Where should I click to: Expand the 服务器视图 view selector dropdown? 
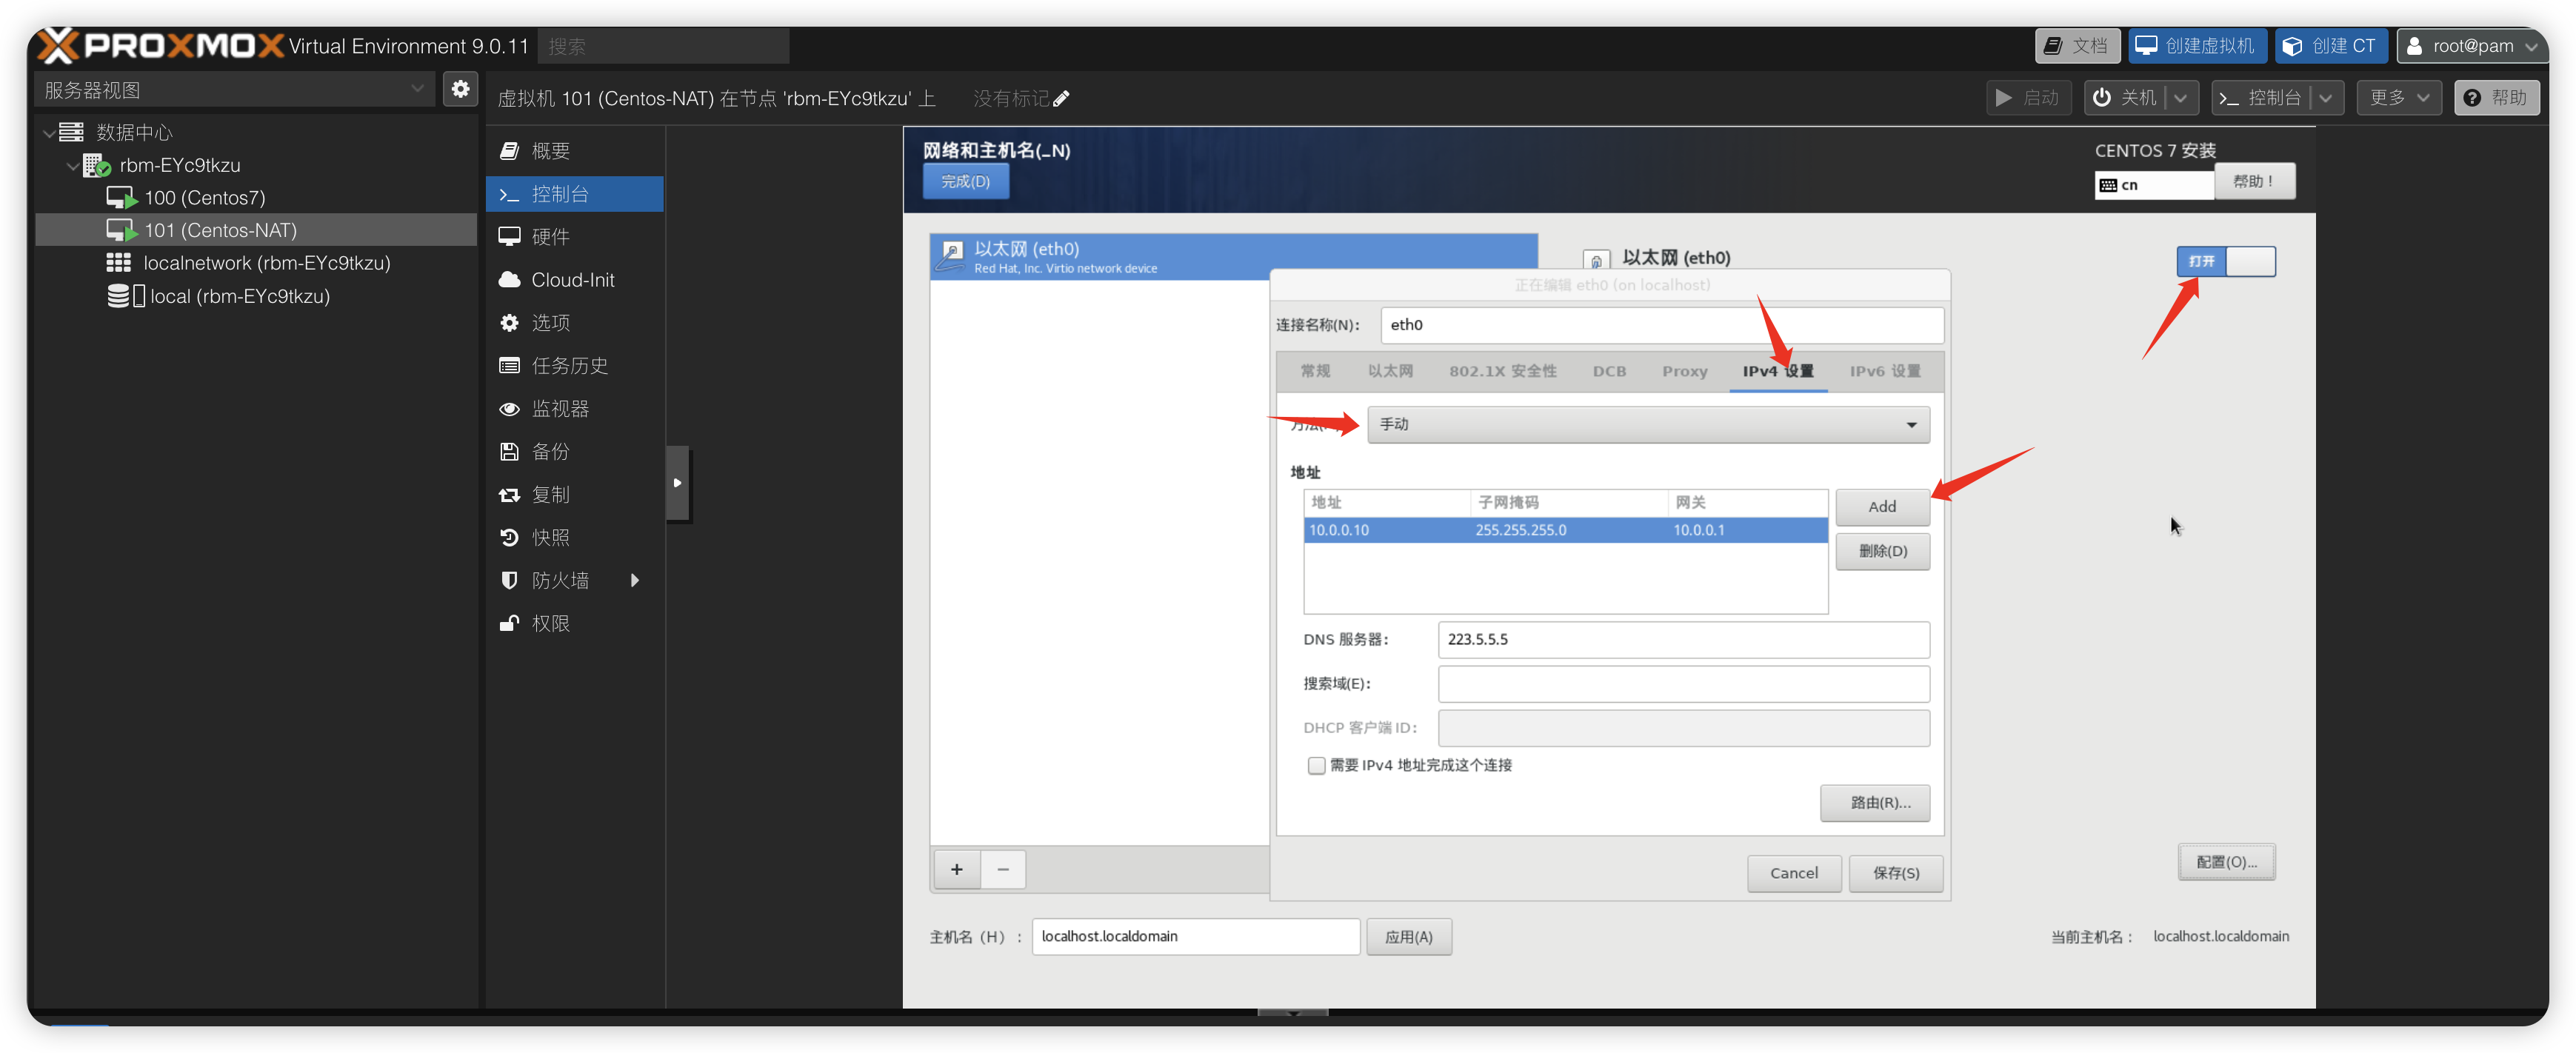tap(235, 89)
